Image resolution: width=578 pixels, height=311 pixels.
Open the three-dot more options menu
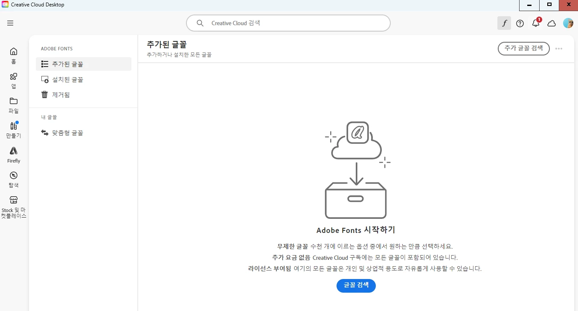coord(559,49)
